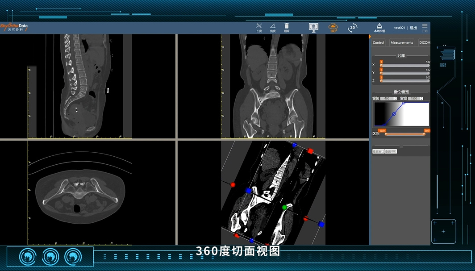Select the 长度 length measurement tool

click(x=259, y=28)
